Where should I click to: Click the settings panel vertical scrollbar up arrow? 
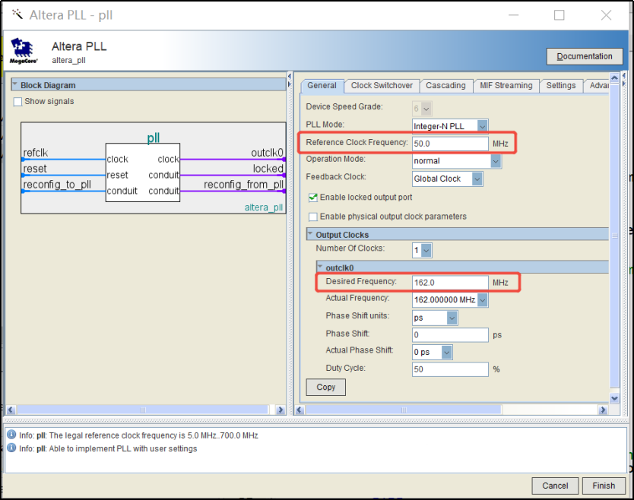(614, 78)
